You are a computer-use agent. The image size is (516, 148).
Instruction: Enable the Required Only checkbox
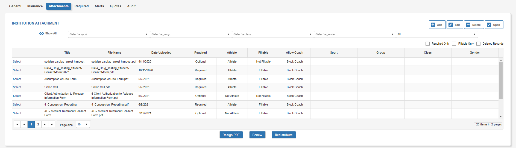(427, 44)
